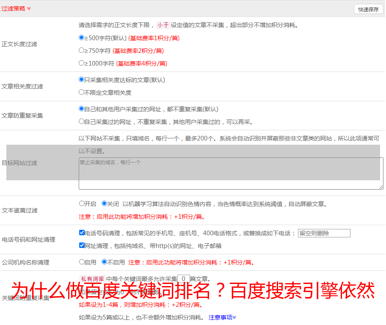386x325 pixels.
Task: Select ≥750字符 length option
Action: coord(81,50)
